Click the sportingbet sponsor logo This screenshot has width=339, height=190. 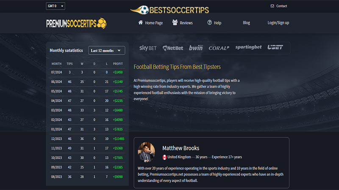[248, 47]
